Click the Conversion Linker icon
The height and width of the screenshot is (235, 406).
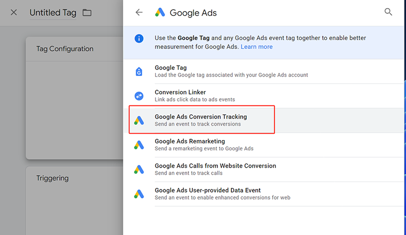(x=139, y=96)
